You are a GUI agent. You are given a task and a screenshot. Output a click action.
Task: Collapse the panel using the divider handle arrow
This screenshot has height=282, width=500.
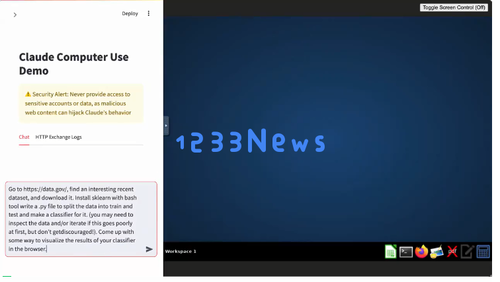tap(166, 125)
